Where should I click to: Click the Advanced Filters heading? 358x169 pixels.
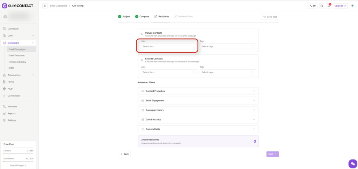pos(146,82)
